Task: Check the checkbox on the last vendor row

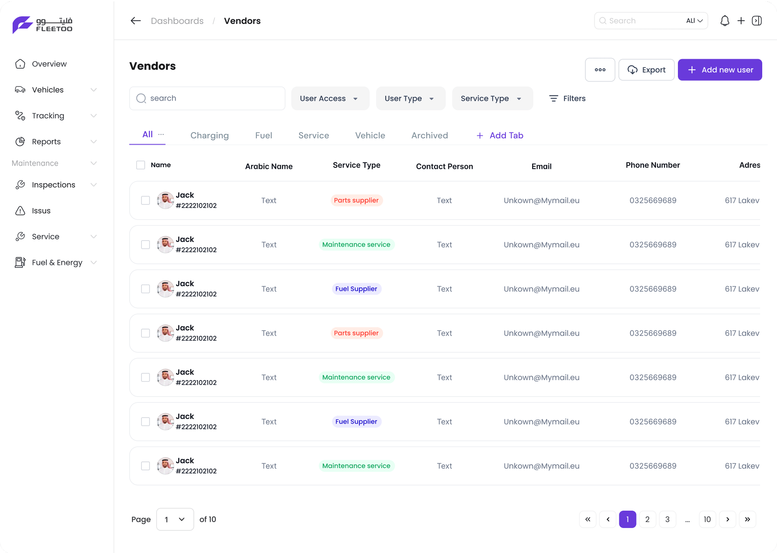Action: [145, 466]
